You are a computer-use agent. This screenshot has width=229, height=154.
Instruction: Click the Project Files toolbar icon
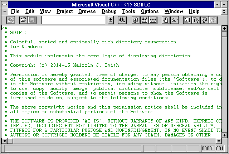coord(11,20)
